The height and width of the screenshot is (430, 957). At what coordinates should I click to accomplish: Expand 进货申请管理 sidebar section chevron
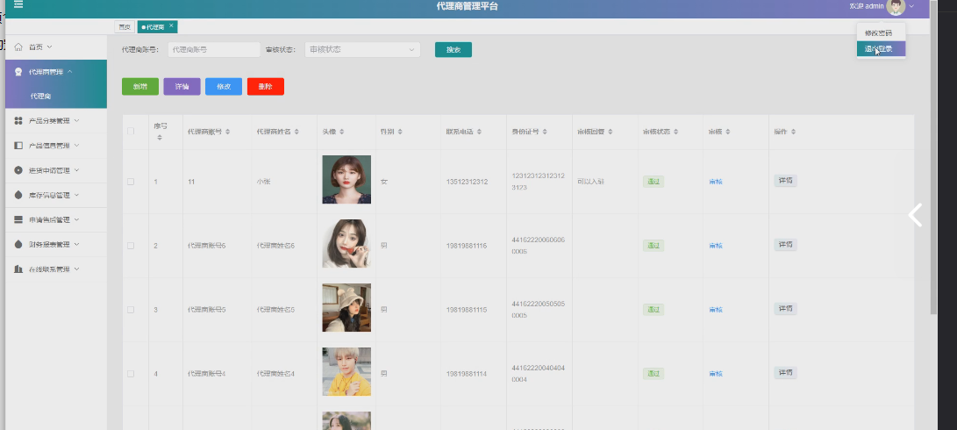pyautogui.click(x=76, y=170)
